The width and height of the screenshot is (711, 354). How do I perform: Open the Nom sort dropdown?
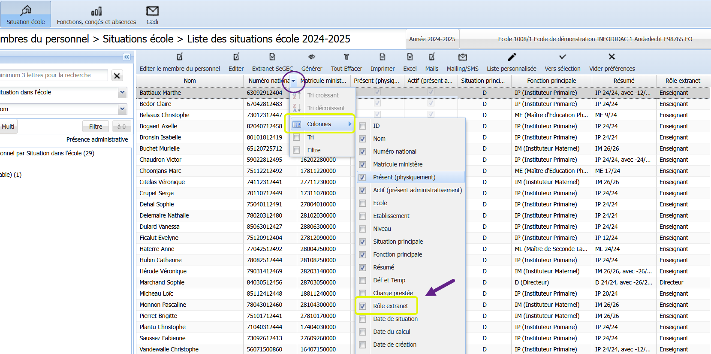pyautogui.click(x=123, y=109)
